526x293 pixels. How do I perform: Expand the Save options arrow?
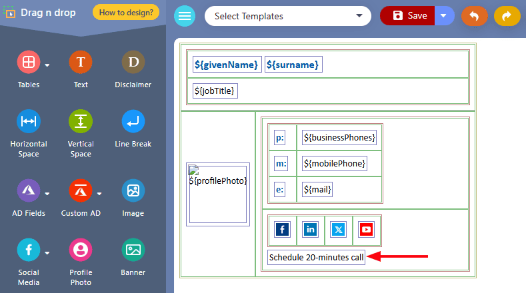point(444,15)
